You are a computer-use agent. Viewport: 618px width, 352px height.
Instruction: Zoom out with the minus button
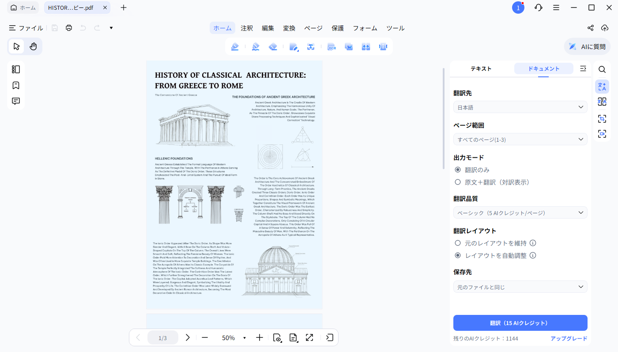[x=205, y=337]
